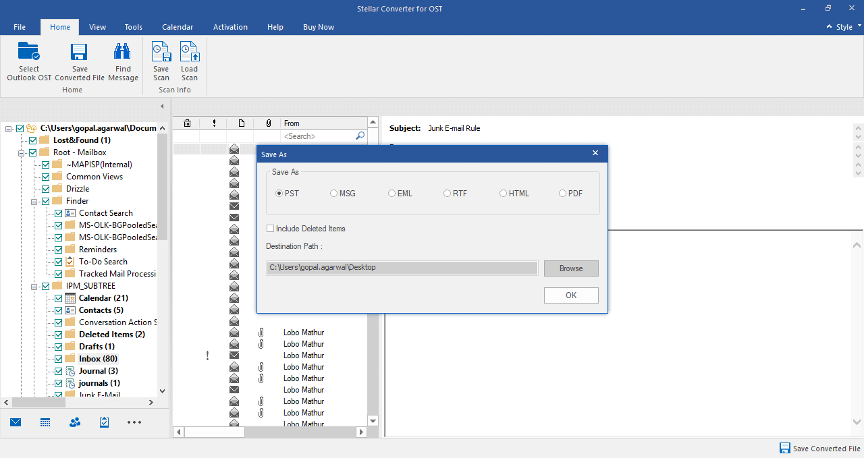Open the Contacts people icon in bottom navigation
This screenshot has width=864, height=458.
(75, 422)
